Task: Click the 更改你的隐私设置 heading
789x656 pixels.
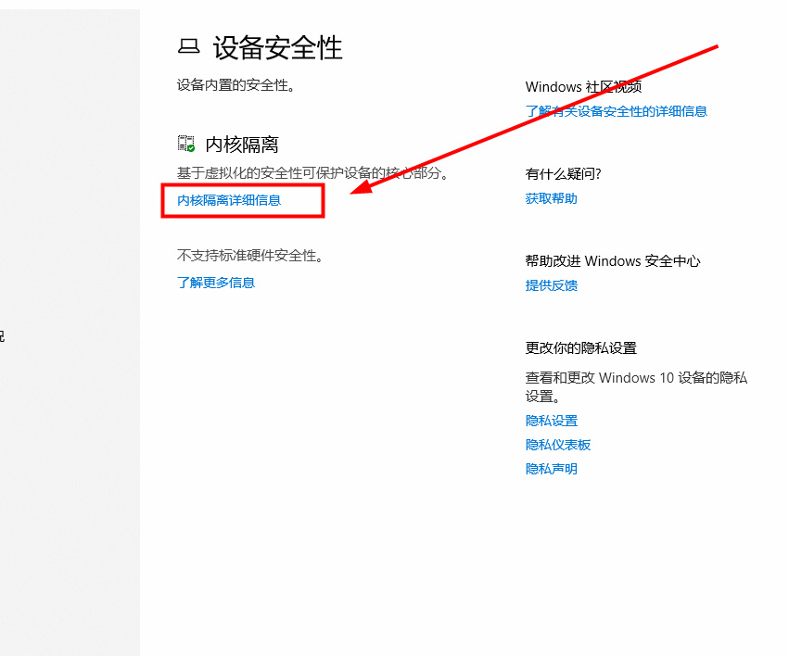Action: [582, 347]
